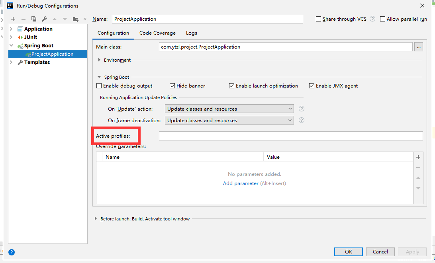Move override parameter down
The image size is (435, 263).
(x=418, y=188)
